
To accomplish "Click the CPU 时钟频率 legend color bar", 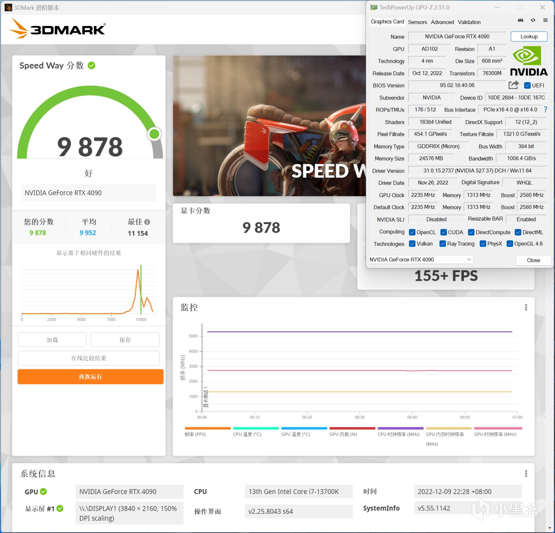I will pyautogui.click(x=401, y=428).
